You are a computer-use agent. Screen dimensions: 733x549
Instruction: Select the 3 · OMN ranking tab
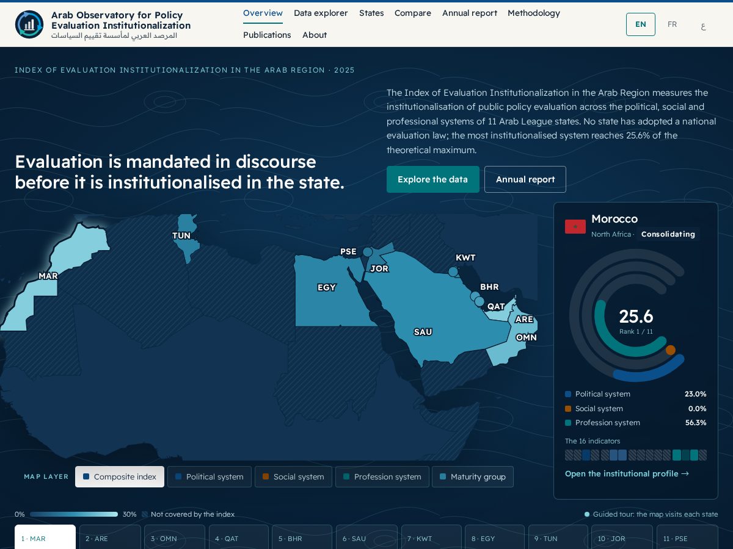click(175, 537)
